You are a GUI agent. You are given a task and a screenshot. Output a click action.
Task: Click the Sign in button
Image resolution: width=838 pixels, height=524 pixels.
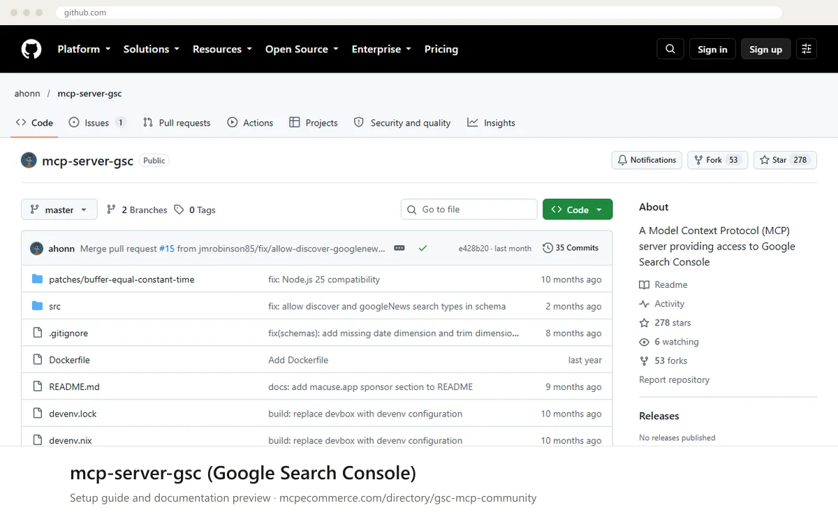[712, 49]
